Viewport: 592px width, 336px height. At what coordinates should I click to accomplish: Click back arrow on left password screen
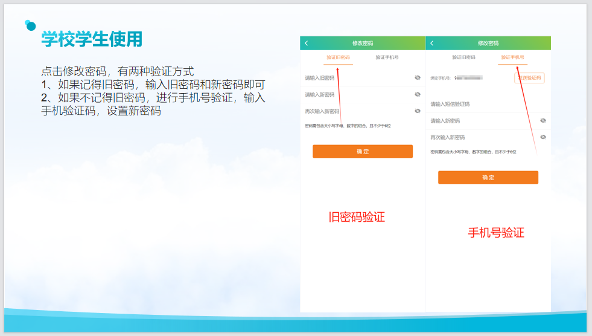pos(307,44)
